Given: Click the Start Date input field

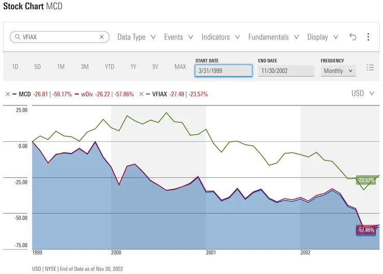Looking at the screenshot, I should (224, 71).
